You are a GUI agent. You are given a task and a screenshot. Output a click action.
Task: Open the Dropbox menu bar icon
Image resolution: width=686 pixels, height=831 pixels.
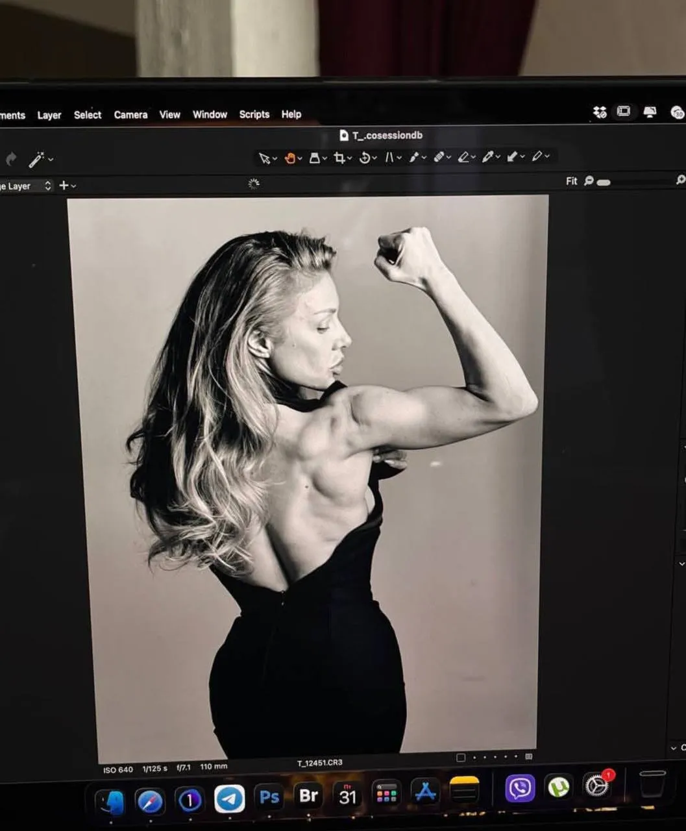600,112
